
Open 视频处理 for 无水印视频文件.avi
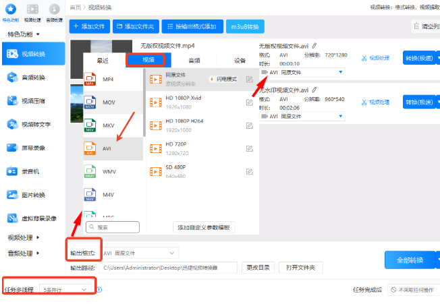pos(375,102)
